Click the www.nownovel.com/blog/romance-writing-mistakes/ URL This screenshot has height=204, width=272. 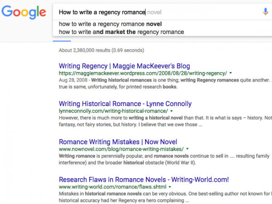point(121,149)
